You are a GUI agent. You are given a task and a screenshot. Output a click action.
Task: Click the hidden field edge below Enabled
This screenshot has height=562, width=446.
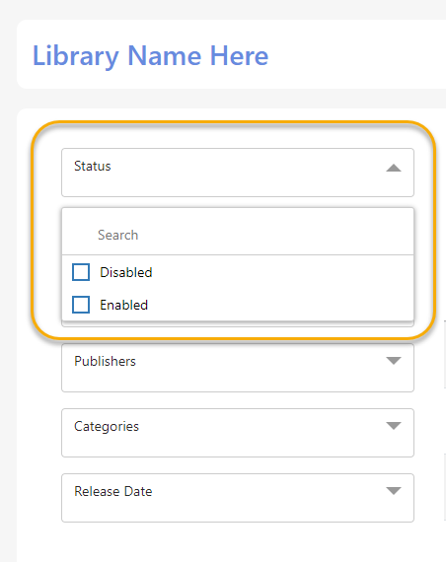238,324
